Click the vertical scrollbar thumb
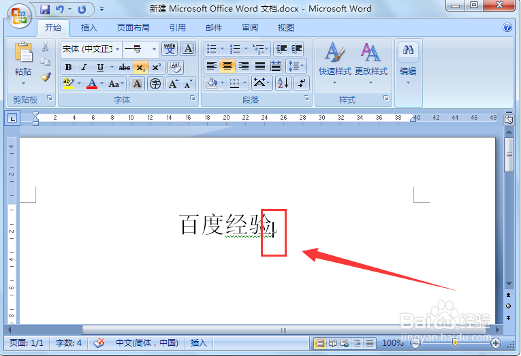Image resolution: width=521 pixels, height=356 pixels. tap(508, 155)
